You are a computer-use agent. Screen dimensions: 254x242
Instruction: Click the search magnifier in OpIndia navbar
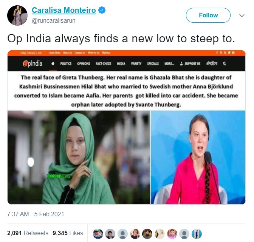[225, 63]
